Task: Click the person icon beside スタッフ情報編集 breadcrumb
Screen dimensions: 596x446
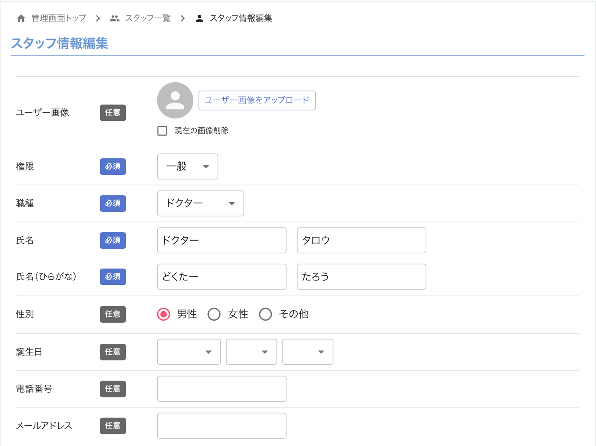Action: click(x=199, y=18)
